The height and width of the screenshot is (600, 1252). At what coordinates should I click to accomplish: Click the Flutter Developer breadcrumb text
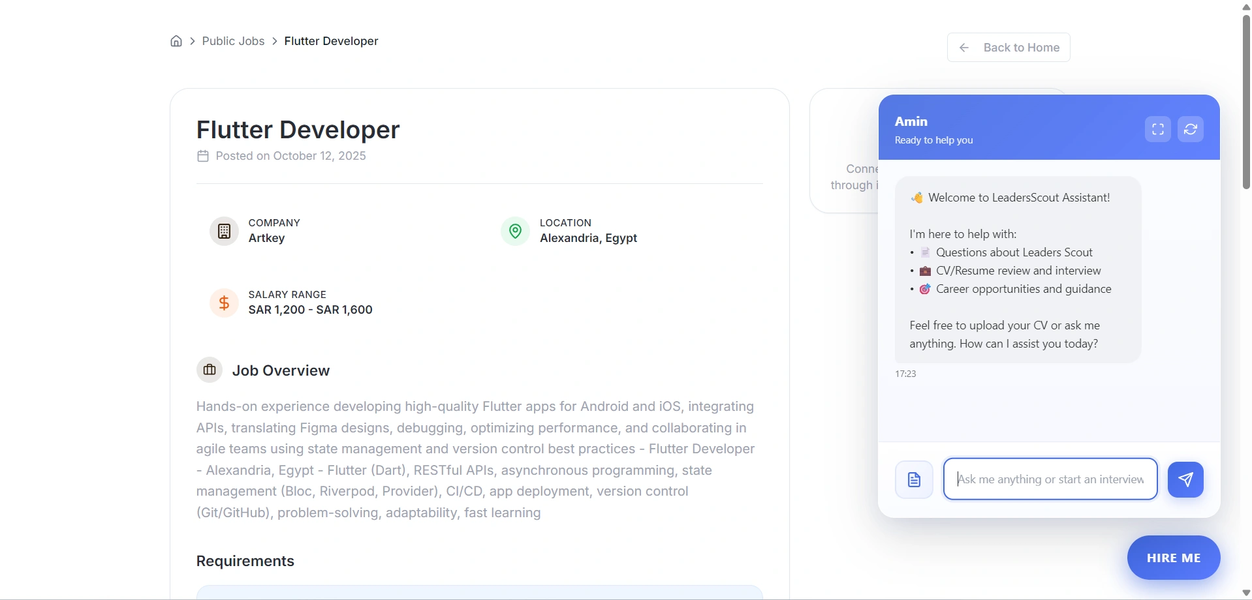click(332, 41)
